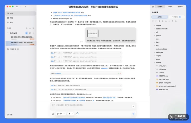Click the highlighted blue icon beside CodingNS
The height and width of the screenshot is (123, 191).
[26, 33]
